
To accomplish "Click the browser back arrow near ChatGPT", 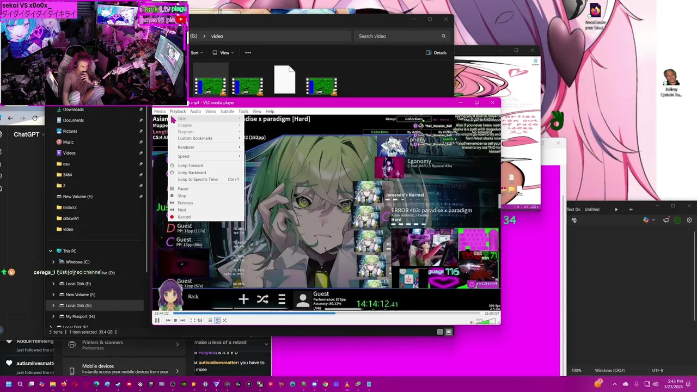I will pyautogui.click(x=10, y=118).
